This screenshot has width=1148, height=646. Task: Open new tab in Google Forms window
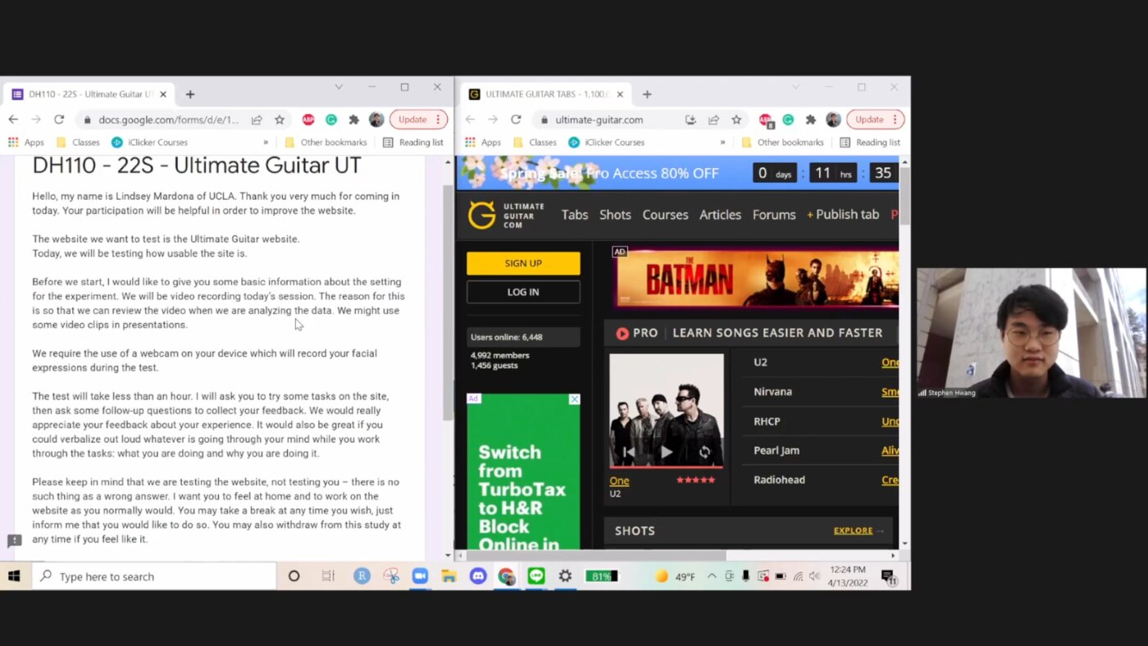190,94
